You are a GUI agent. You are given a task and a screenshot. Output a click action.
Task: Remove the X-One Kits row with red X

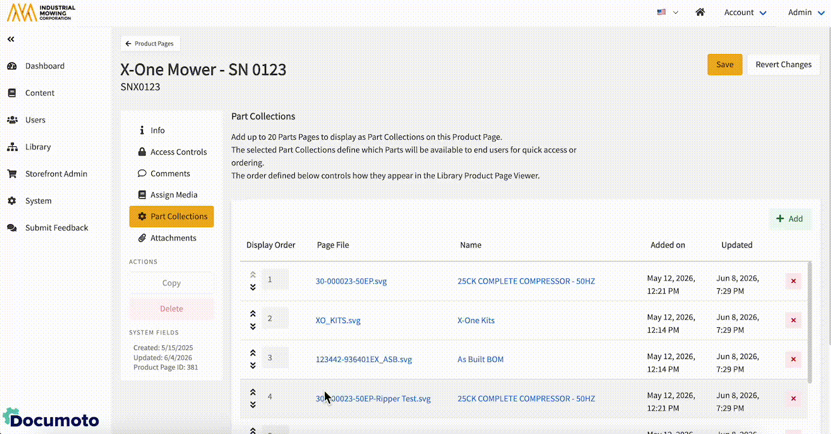(793, 321)
